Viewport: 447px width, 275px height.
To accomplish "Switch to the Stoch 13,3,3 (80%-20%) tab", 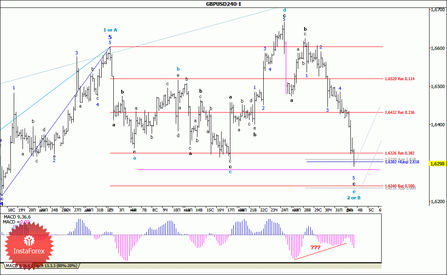I will (55, 265).
